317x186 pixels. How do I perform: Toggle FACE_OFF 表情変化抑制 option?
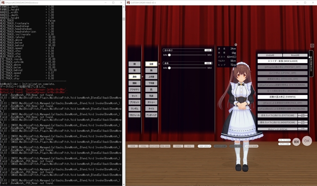tap(282, 103)
